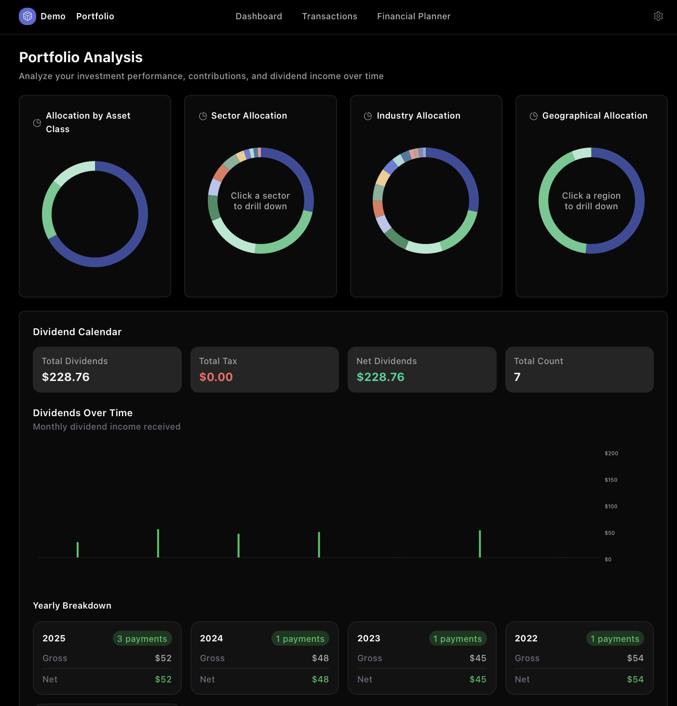Image resolution: width=677 pixels, height=706 pixels.
Task: Click the 1 payments badge on the 2024 card
Action: (x=300, y=638)
